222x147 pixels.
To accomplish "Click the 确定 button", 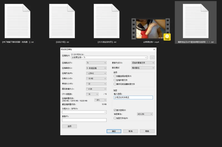I will pos(114,131).
